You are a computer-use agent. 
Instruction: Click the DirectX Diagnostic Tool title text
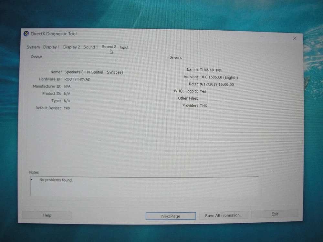pos(54,34)
